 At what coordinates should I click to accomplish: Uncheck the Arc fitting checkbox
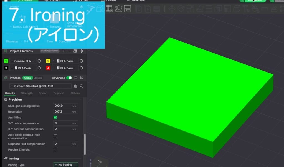click(55, 118)
